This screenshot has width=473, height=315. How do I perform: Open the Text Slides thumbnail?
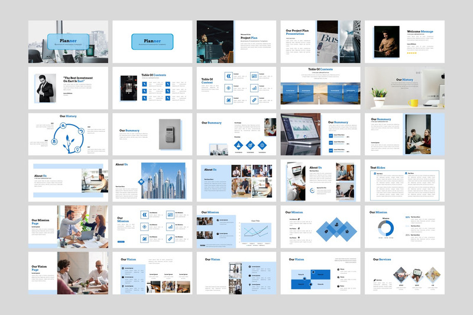pyautogui.click(x=404, y=181)
